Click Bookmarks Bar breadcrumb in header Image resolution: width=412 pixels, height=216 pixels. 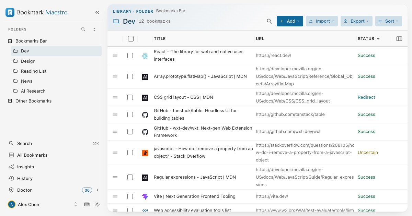click(x=171, y=11)
